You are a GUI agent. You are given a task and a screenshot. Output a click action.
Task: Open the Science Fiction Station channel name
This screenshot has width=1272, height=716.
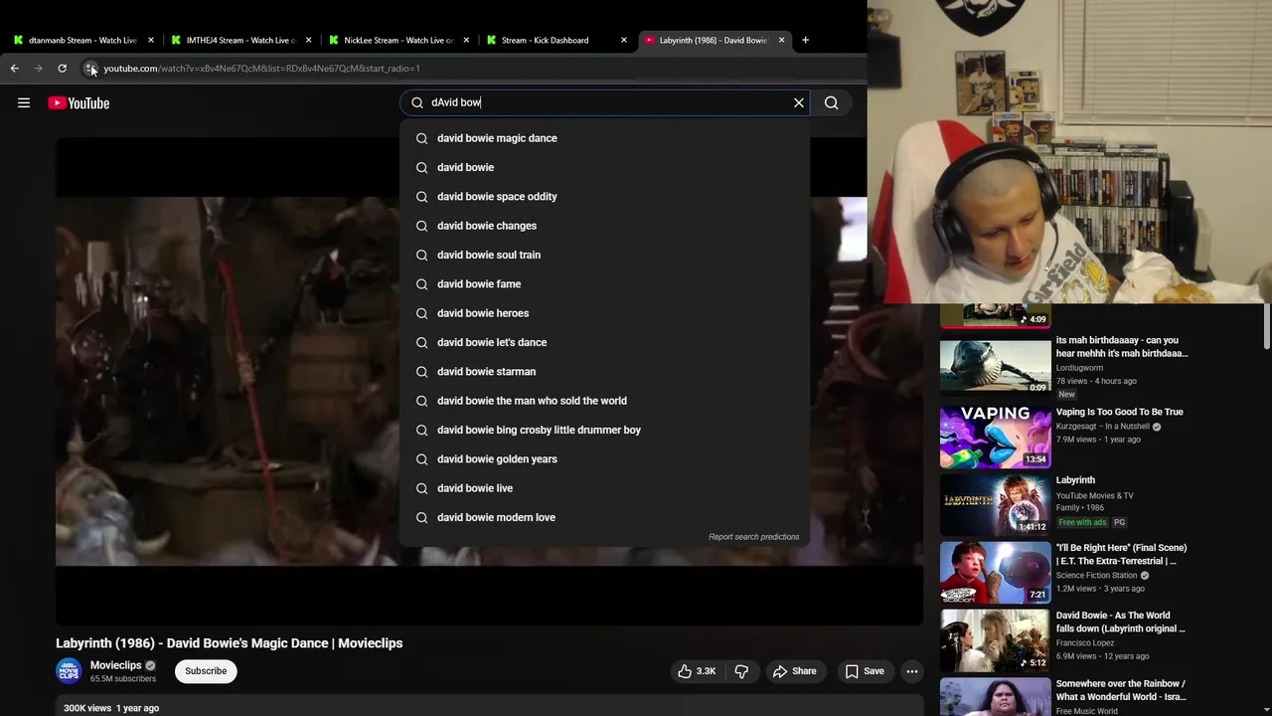pyautogui.click(x=1096, y=576)
